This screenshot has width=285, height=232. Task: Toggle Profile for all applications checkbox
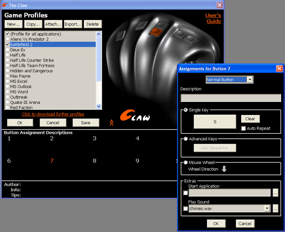(x=7, y=34)
